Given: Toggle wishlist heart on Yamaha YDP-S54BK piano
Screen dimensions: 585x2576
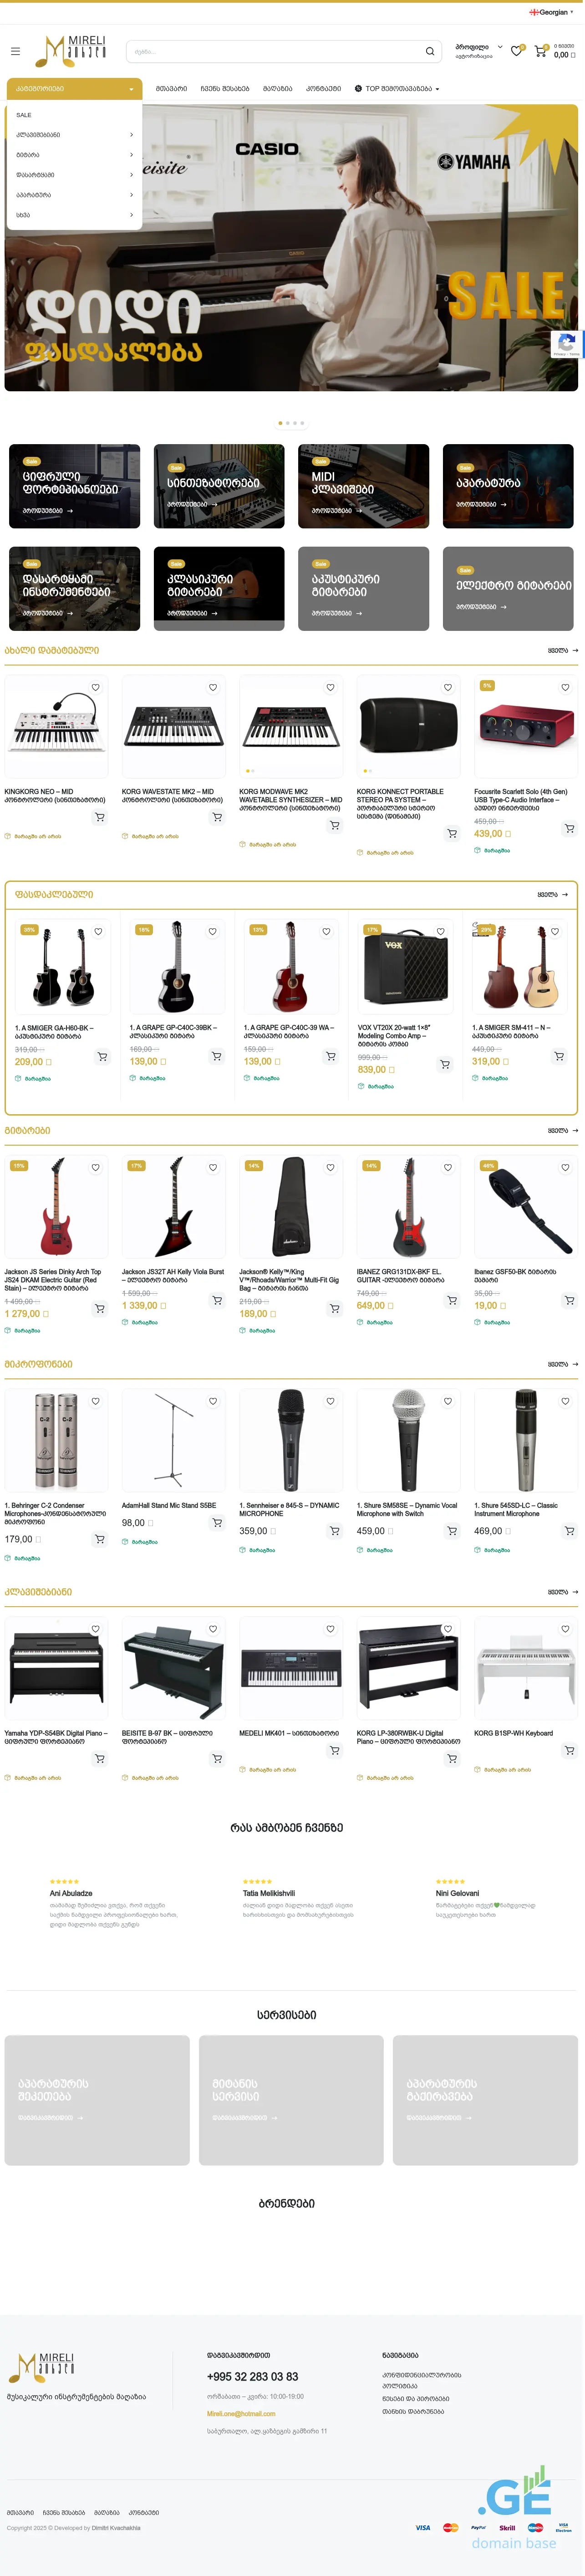Looking at the screenshot, I should click(x=96, y=1629).
